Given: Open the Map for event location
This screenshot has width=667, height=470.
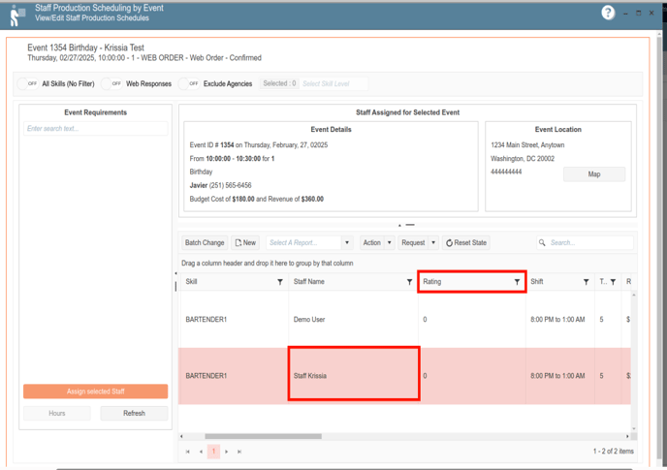Looking at the screenshot, I should 593,174.
